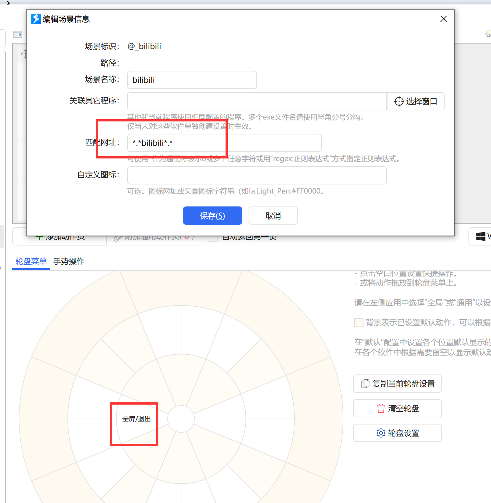Switch to the 轮盘菜单 tab
This screenshot has height=503, width=491.
pyautogui.click(x=31, y=261)
